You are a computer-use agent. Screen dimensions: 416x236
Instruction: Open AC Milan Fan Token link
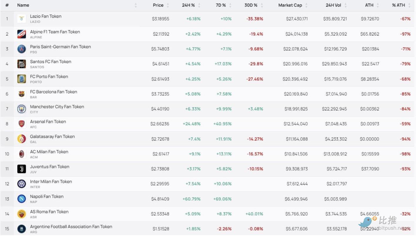[x=49, y=152]
